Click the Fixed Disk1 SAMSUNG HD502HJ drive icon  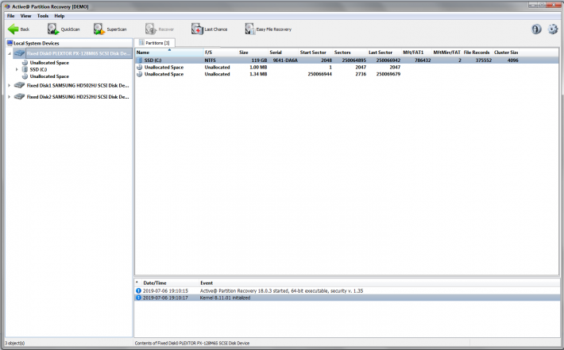coord(19,85)
